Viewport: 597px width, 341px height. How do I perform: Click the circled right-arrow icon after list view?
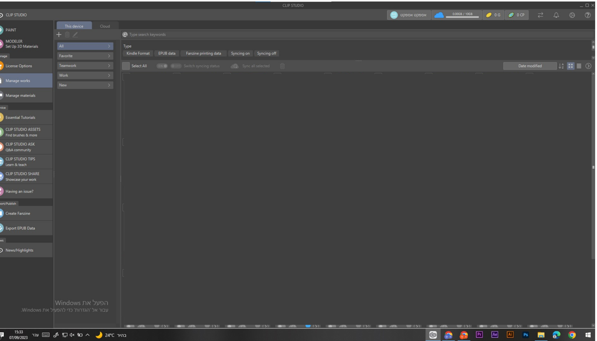588,66
